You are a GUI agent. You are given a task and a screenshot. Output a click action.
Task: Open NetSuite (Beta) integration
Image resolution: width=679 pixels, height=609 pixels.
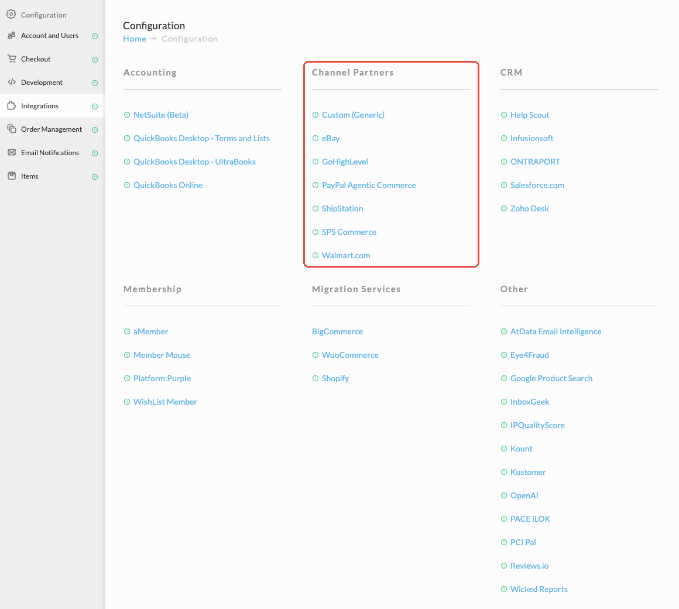(160, 115)
